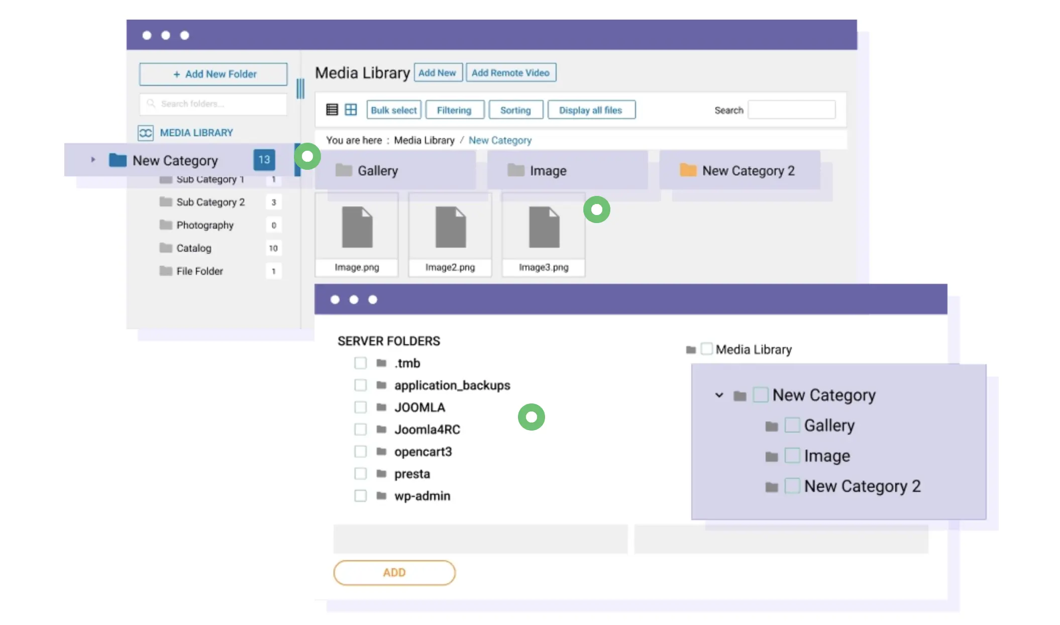1060x625 pixels.
Task: Click the ADD button in server folders panel
Action: coord(393,572)
